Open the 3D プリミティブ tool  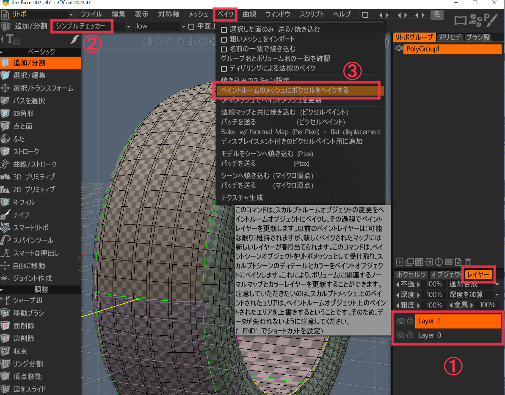(x=40, y=177)
